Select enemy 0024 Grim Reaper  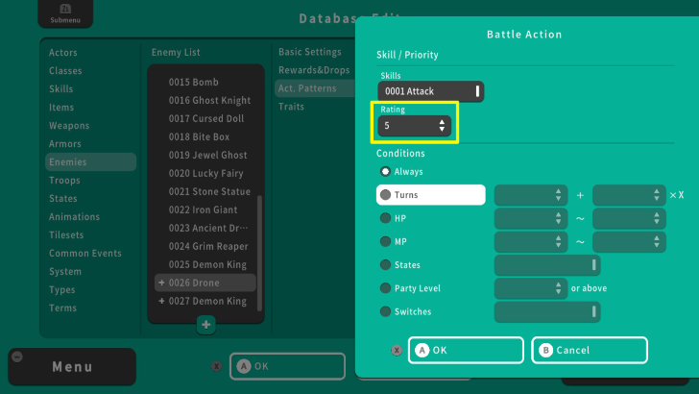tap(208, 246)
